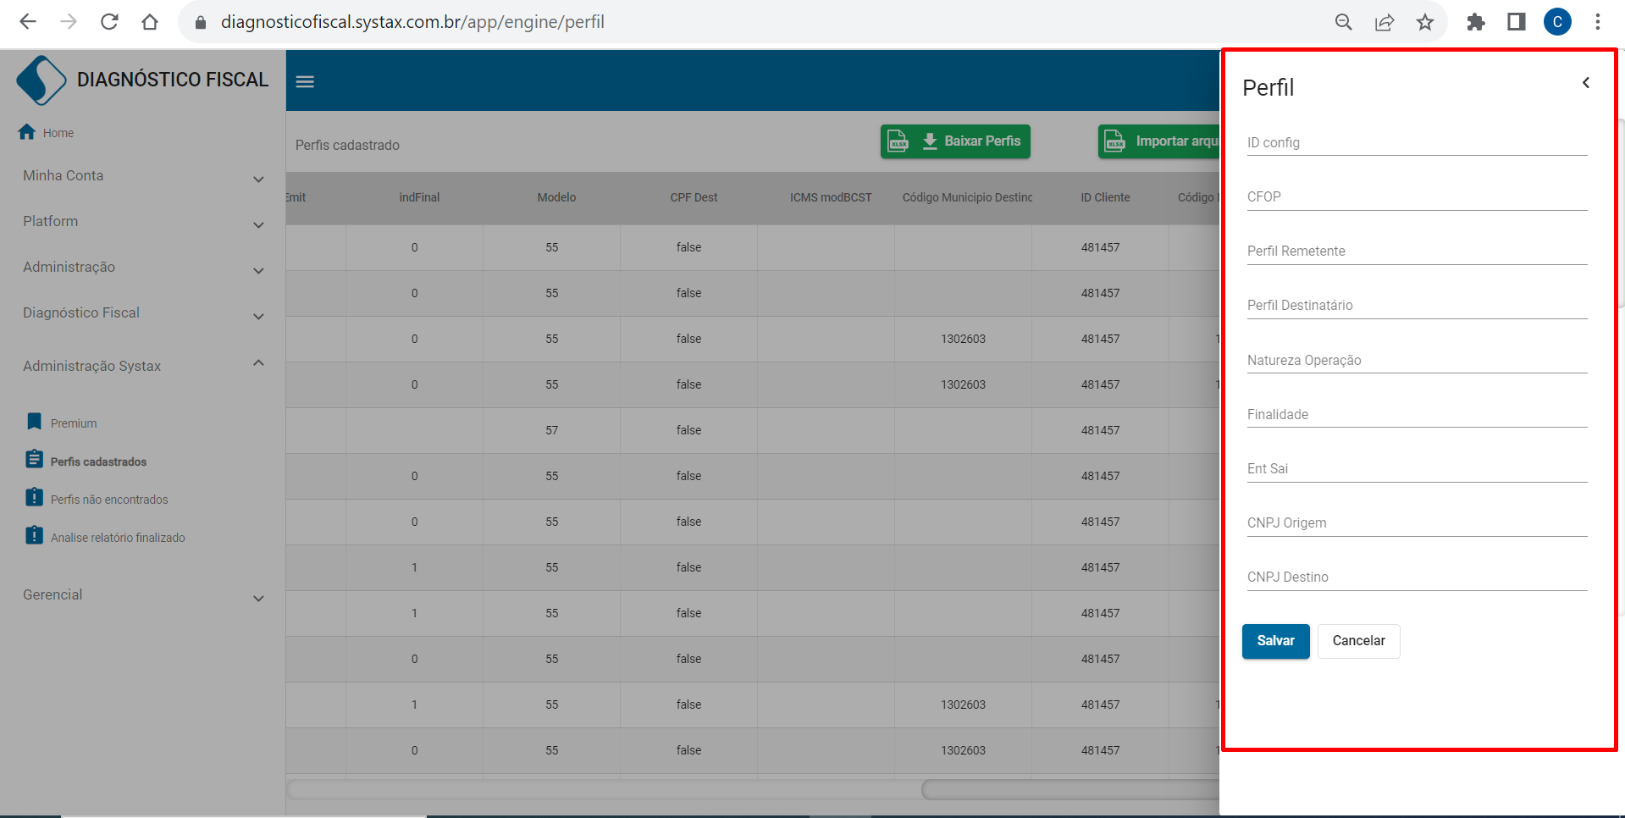Open the Premium menu item

(x=74, y=423)
